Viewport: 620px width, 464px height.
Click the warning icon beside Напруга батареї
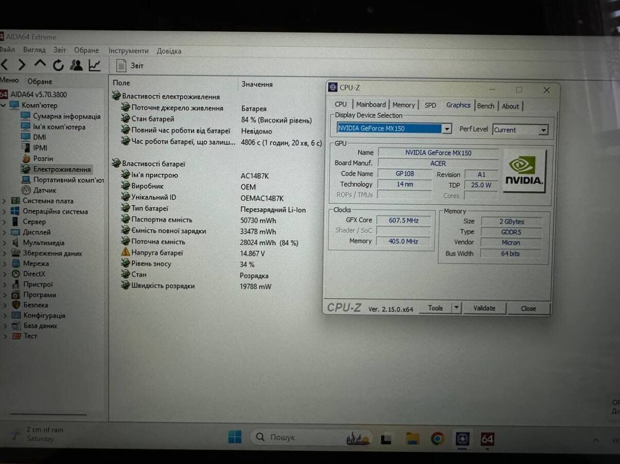125,252
